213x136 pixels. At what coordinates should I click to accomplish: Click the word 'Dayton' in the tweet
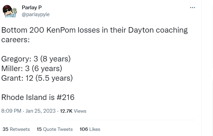point(141,30)
